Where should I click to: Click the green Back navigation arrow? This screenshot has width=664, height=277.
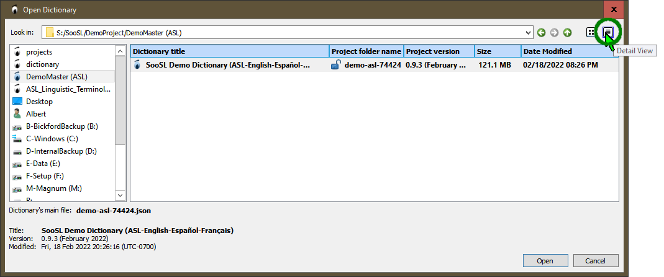[541, 32]
